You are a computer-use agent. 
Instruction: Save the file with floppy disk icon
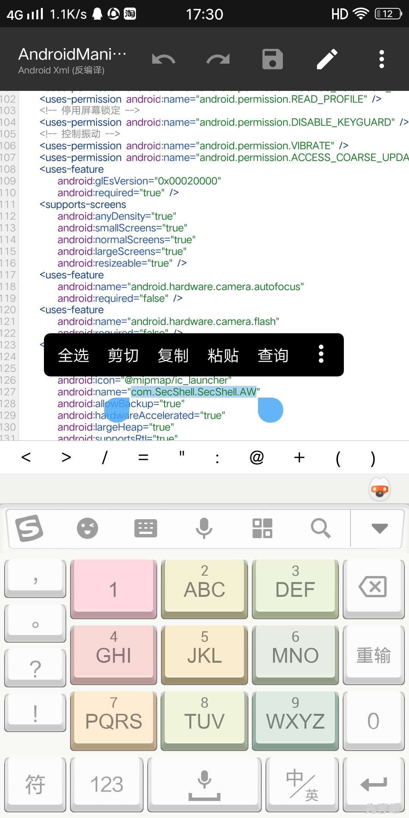273,59
